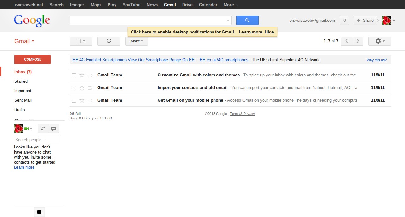Viewport: 405px width, 217px height.
Task: Select the Import your contacts message checkbox
Action: (x=74, y=88)
